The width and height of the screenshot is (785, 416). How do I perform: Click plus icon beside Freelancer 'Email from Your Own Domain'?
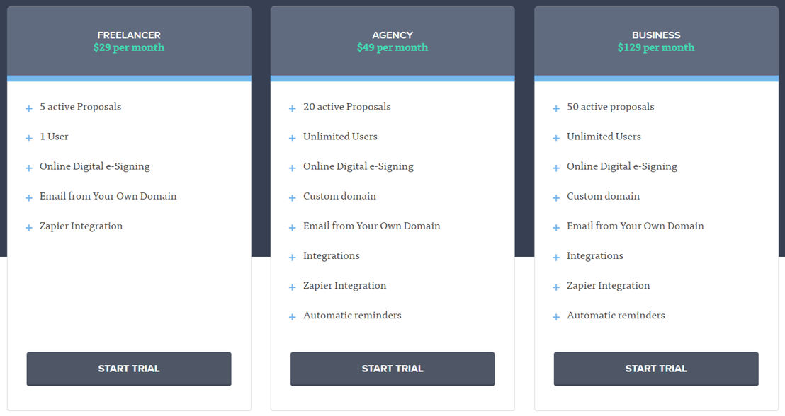tap(29, 198)
